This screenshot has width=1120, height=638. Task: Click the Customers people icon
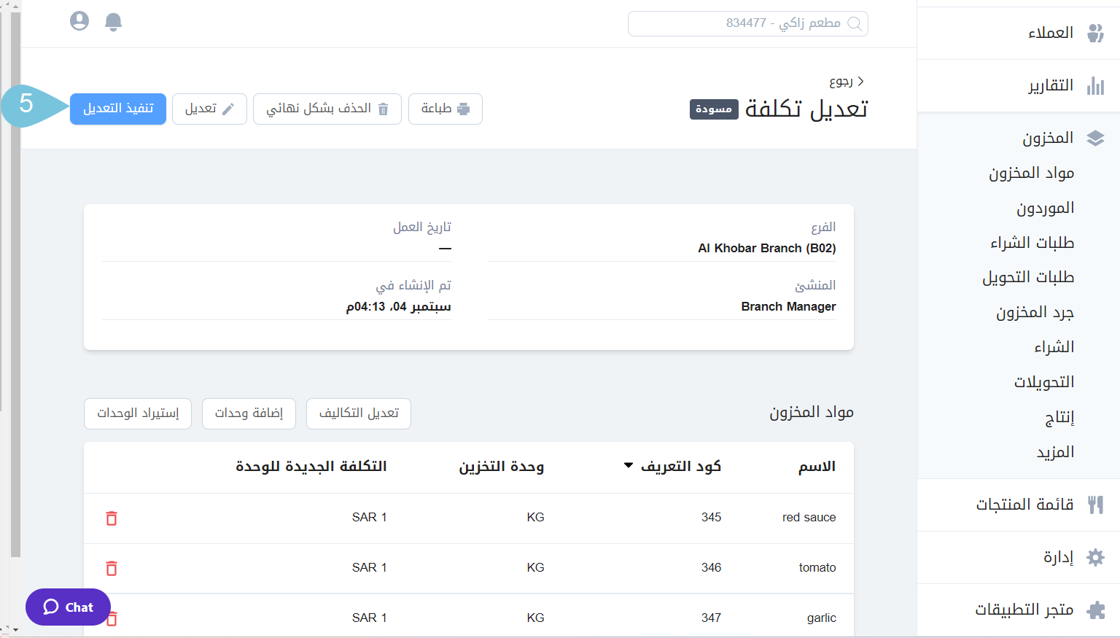1094,33
